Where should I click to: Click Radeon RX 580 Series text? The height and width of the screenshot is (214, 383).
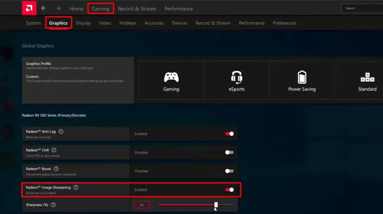(54, 115)
